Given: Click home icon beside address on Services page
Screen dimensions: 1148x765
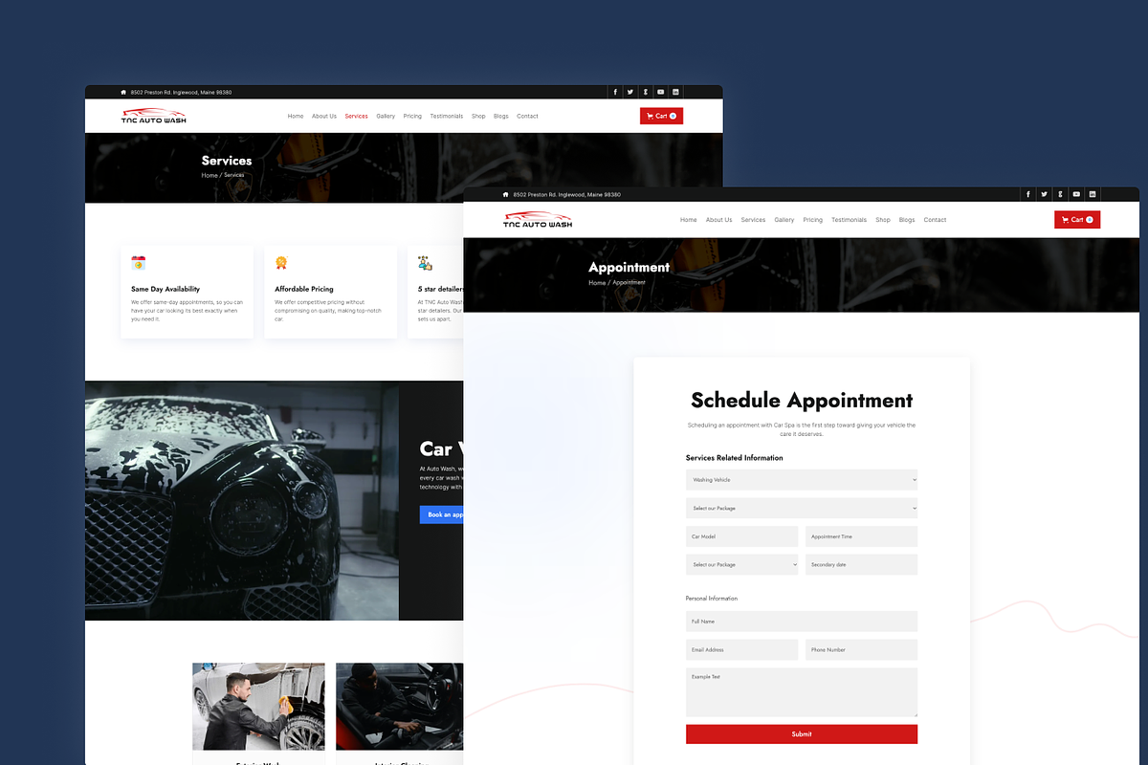Looking at the screenshot, I should click(123, 93).
